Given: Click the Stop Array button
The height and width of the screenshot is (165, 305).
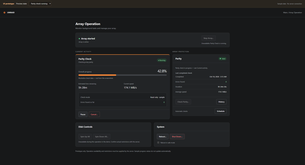Looking at the screenshot, I should point(209,38).
